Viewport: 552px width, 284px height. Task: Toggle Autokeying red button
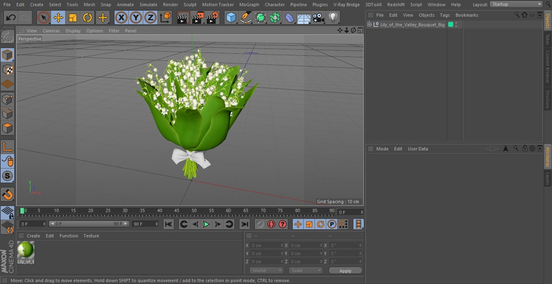(x=271, y=224)
